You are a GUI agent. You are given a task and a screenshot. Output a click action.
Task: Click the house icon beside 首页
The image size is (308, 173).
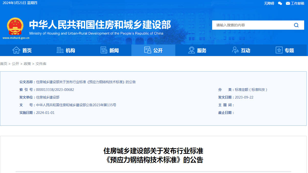(16, 50)
